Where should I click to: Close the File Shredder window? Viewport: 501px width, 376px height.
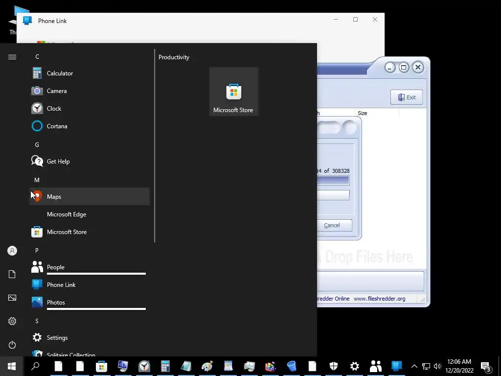(418, 68)
